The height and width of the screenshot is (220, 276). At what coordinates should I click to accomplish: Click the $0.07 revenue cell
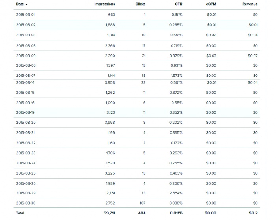[x=253, y=56]
